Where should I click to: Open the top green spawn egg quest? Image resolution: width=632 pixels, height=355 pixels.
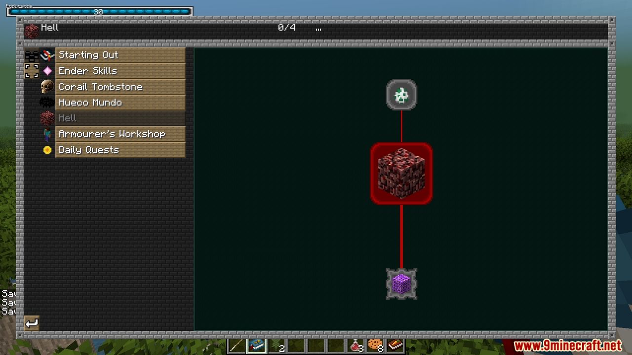pyautogui.click(x=401, y=95)
